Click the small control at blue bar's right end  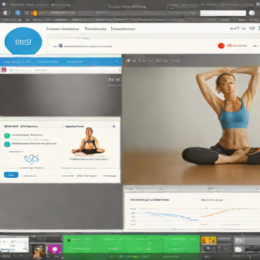[x=116, y=61]
